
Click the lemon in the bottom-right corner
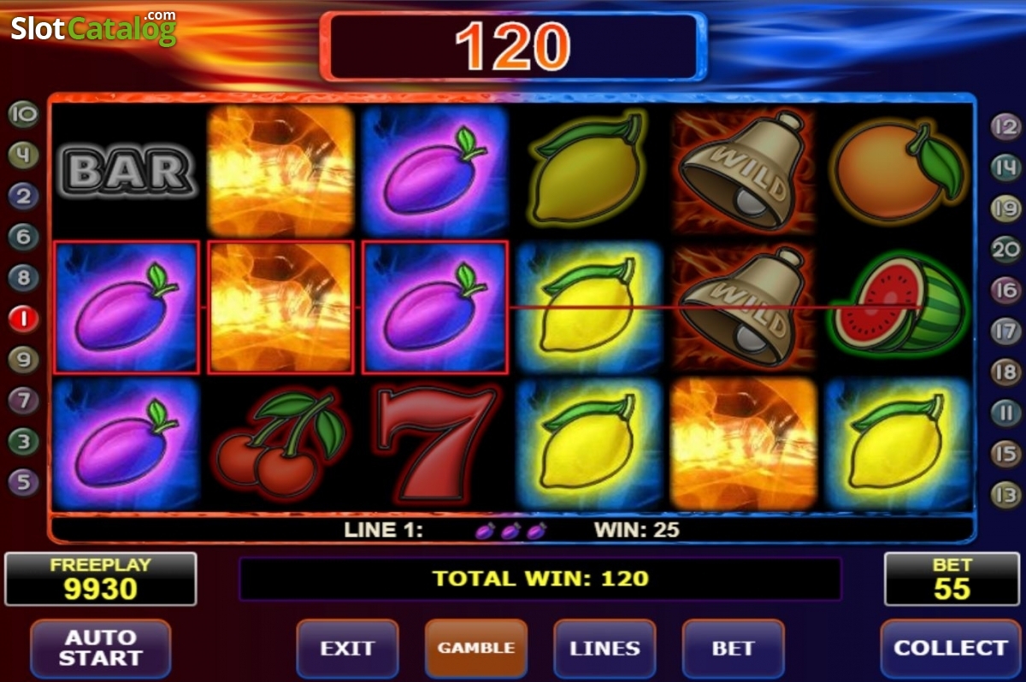[x=897, y=444]
